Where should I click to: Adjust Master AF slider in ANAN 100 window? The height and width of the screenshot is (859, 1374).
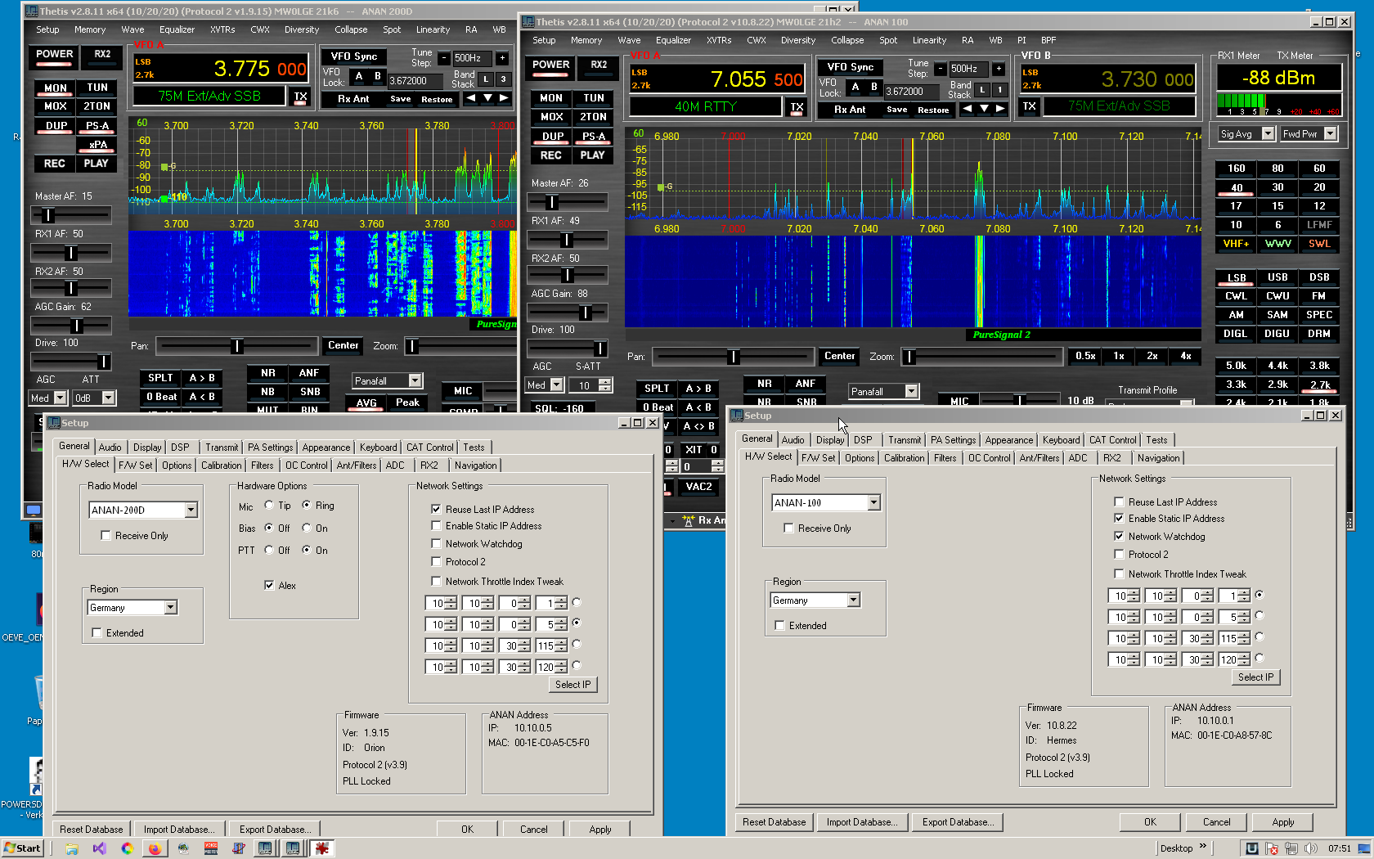(568, 202)
